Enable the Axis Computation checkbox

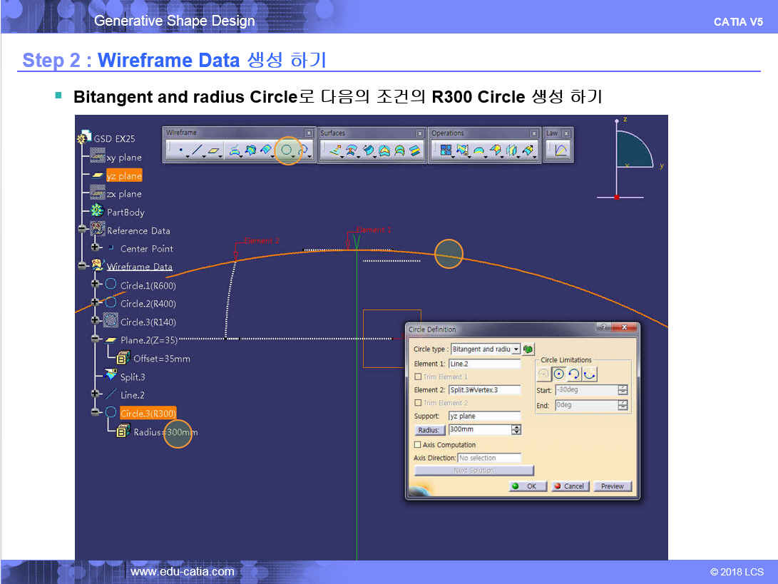point(418,445)
